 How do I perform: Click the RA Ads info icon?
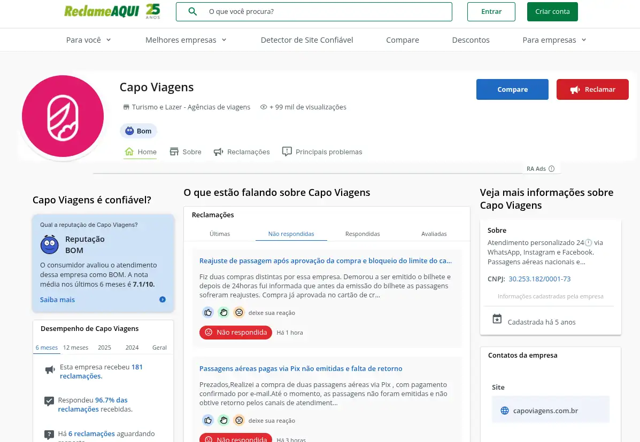(551, 169)
